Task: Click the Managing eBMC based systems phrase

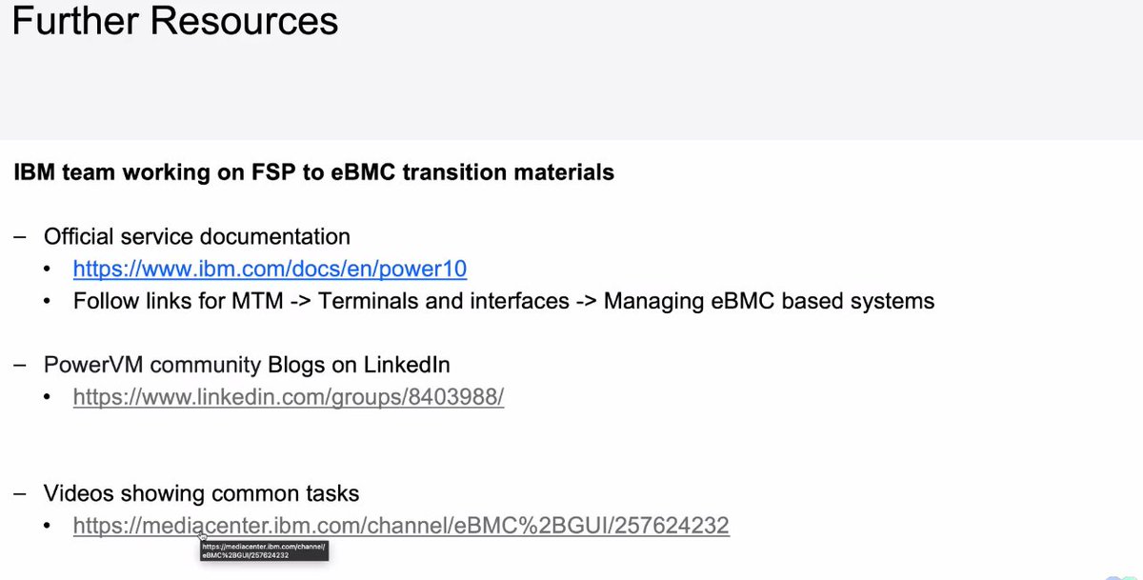Action: (x=769, y=302)
